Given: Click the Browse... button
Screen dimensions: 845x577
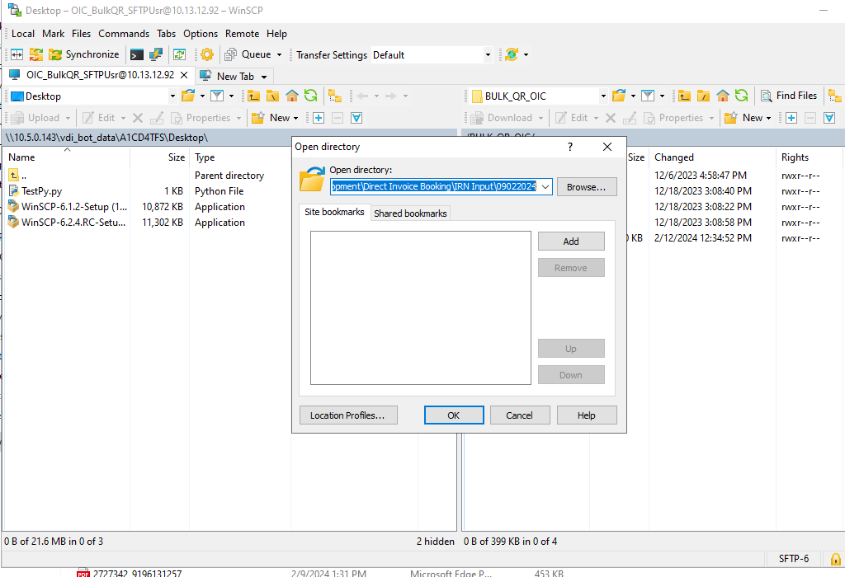Looking at the screenshot, I should 587,187.
